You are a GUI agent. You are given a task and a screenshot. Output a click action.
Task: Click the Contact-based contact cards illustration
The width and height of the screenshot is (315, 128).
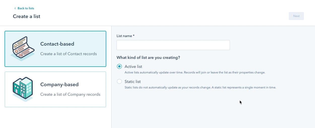pos(23,49)
